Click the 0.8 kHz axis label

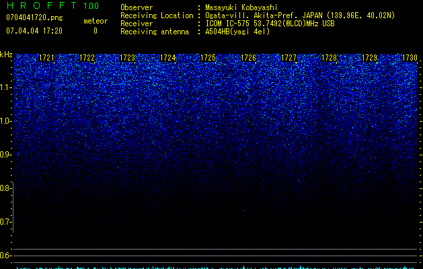(x=5, y=188)
